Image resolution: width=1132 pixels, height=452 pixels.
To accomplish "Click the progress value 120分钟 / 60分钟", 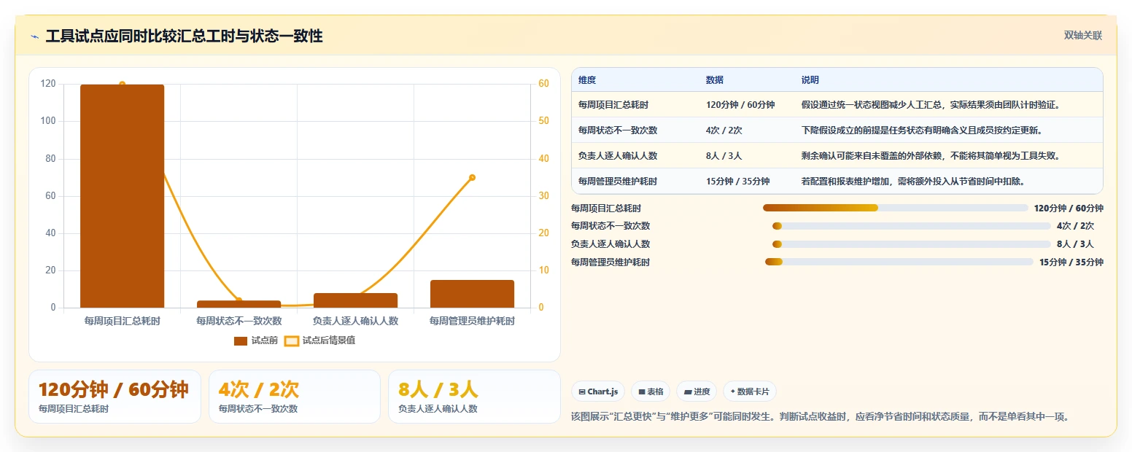I will (1069, 209).
